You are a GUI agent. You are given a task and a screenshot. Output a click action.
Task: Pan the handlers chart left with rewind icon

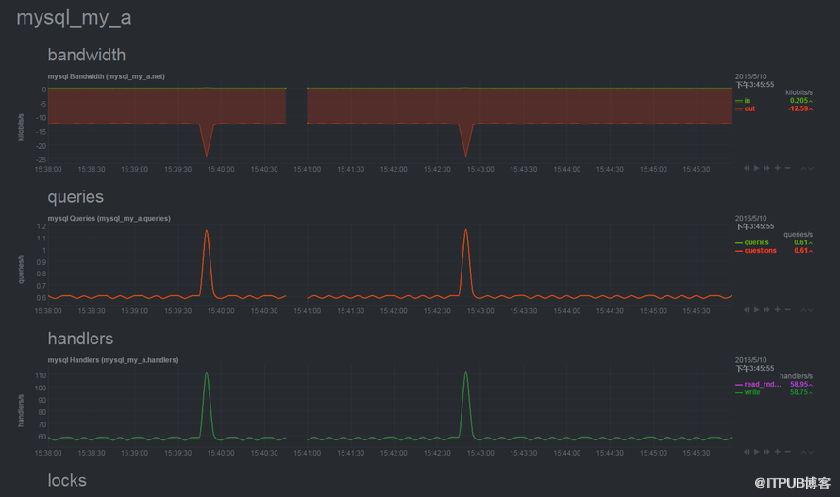(x=747, y=452)
